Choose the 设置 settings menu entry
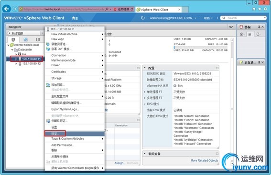This screenshot has width=271, height=175. 75,127
